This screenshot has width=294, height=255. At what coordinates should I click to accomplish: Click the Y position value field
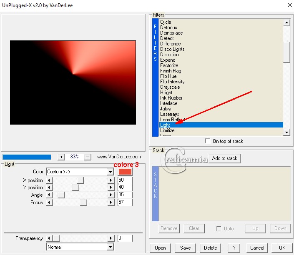(x=125, y=187)
